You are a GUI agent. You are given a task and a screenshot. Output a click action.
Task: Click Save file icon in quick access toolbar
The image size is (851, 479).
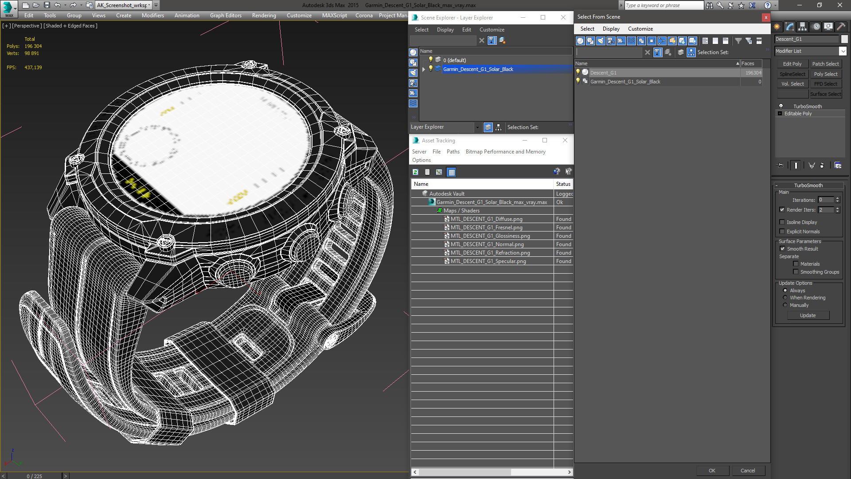(x=47, y=5)
